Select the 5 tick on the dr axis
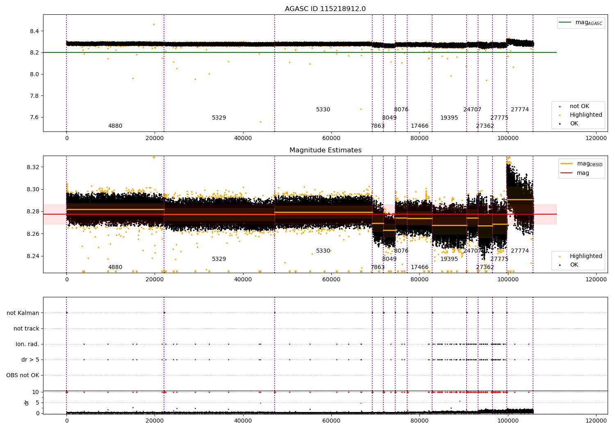This screenshot has width=615, height=430. [37, 403]
